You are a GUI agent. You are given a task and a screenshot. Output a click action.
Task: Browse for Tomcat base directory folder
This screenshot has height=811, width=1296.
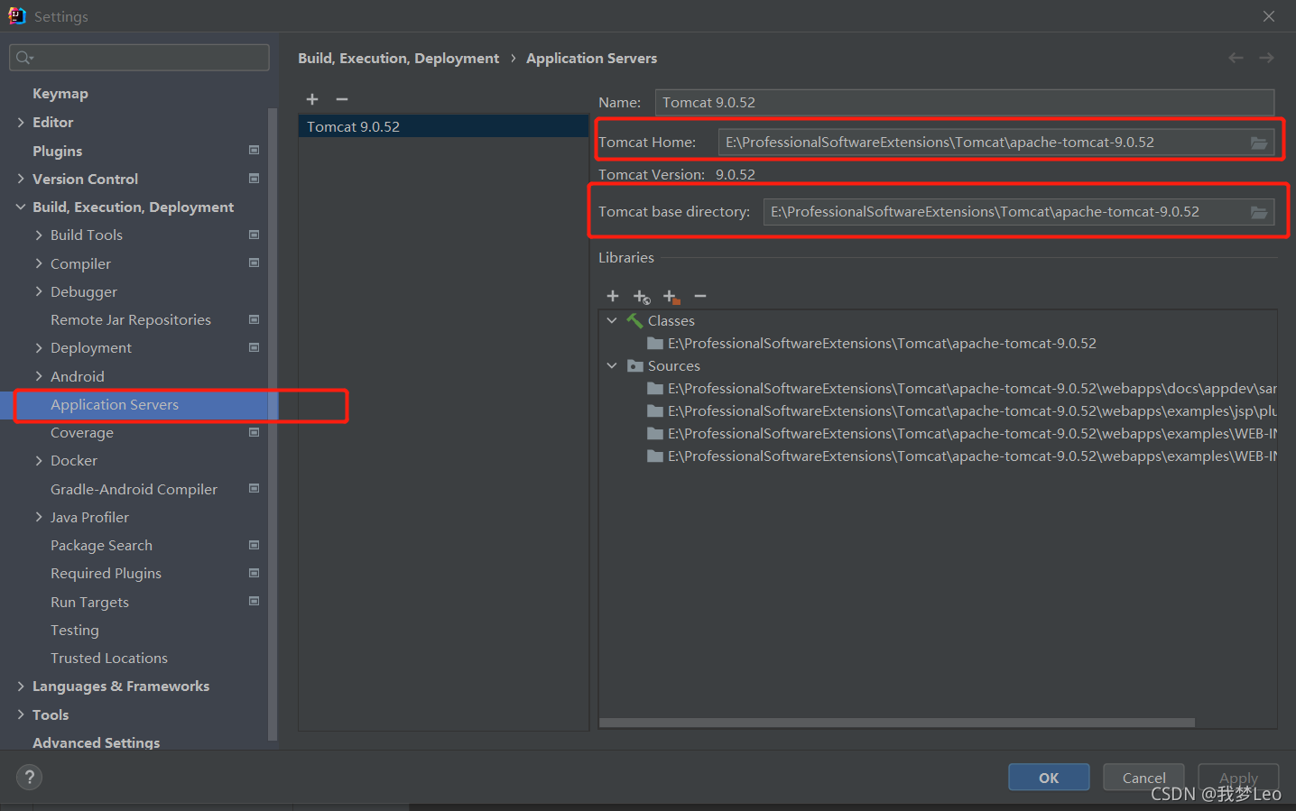point(1259,212)
